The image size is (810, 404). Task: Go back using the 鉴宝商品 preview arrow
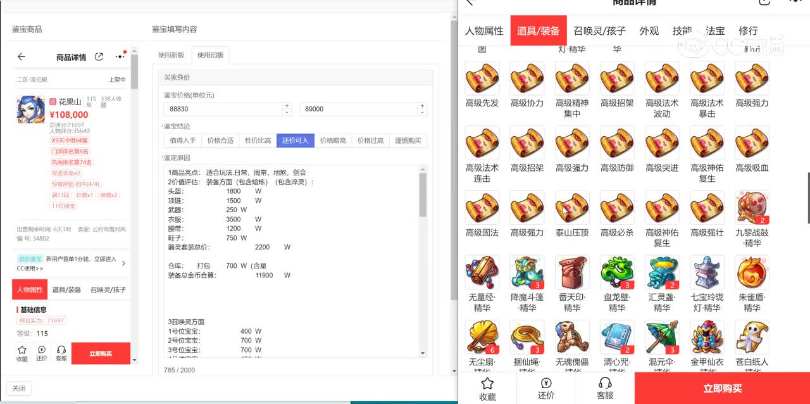22,57
